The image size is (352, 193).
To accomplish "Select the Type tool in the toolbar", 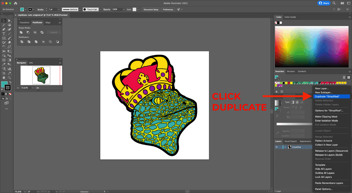I will 4,33.
